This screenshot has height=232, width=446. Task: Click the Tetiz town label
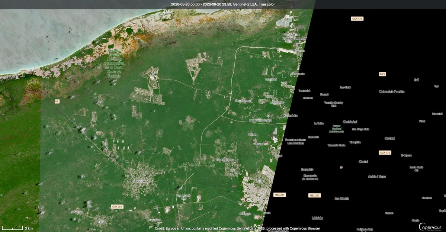[x=102, y=222]
